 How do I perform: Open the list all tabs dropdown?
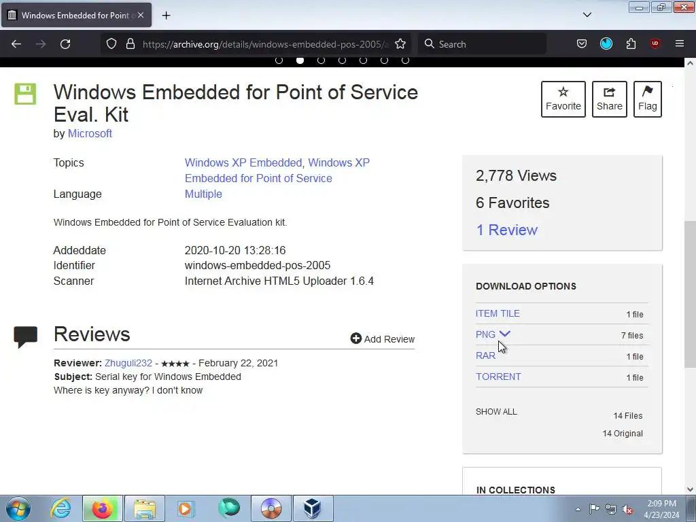[x=587, y=15]
